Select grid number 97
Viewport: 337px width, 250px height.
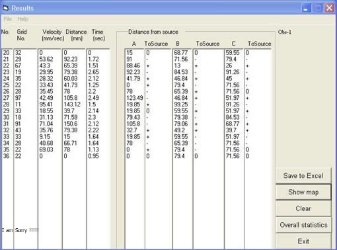[19, 98]
